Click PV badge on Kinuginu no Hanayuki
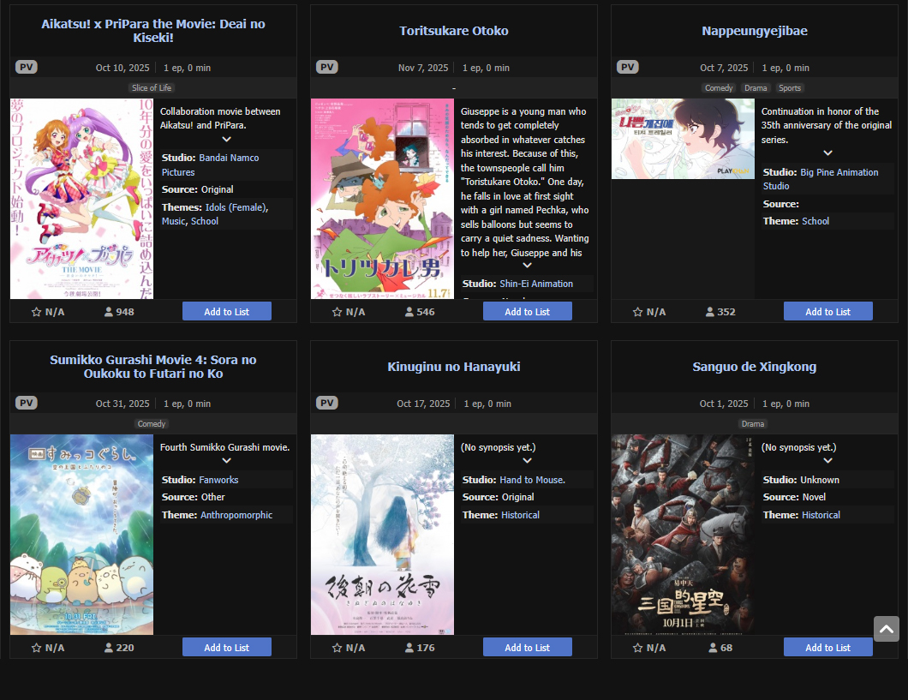 click(327, 403)
